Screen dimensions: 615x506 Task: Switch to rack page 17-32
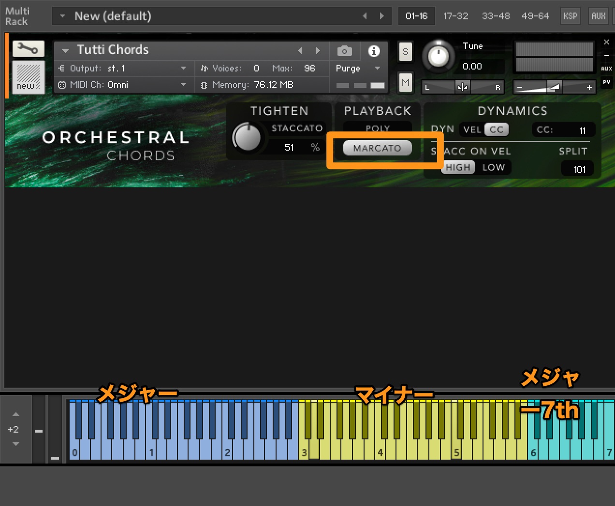coord(455,16)
